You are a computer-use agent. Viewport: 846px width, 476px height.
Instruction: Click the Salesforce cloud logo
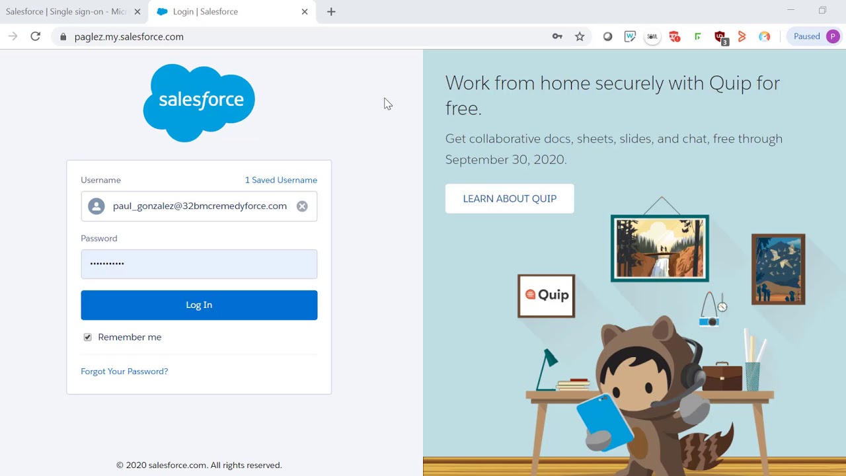[x=199, y=102]
